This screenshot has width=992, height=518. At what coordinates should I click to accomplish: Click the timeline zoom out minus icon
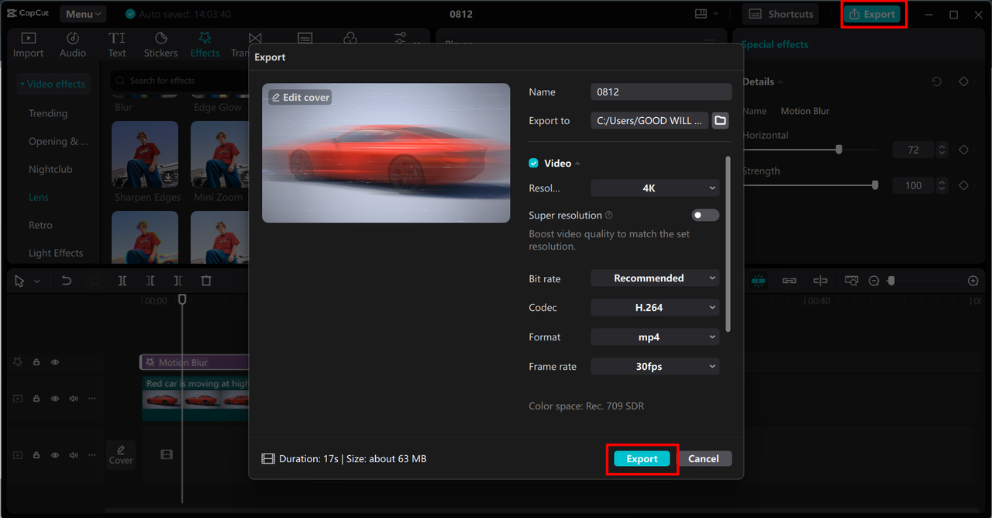(873, 281)
